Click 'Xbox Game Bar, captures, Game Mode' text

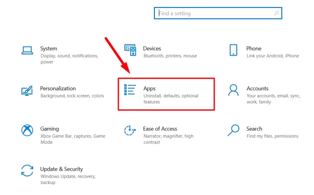73,139
